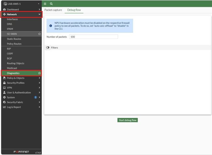Expand User & Authentication chevron

[x=39, y=92]
